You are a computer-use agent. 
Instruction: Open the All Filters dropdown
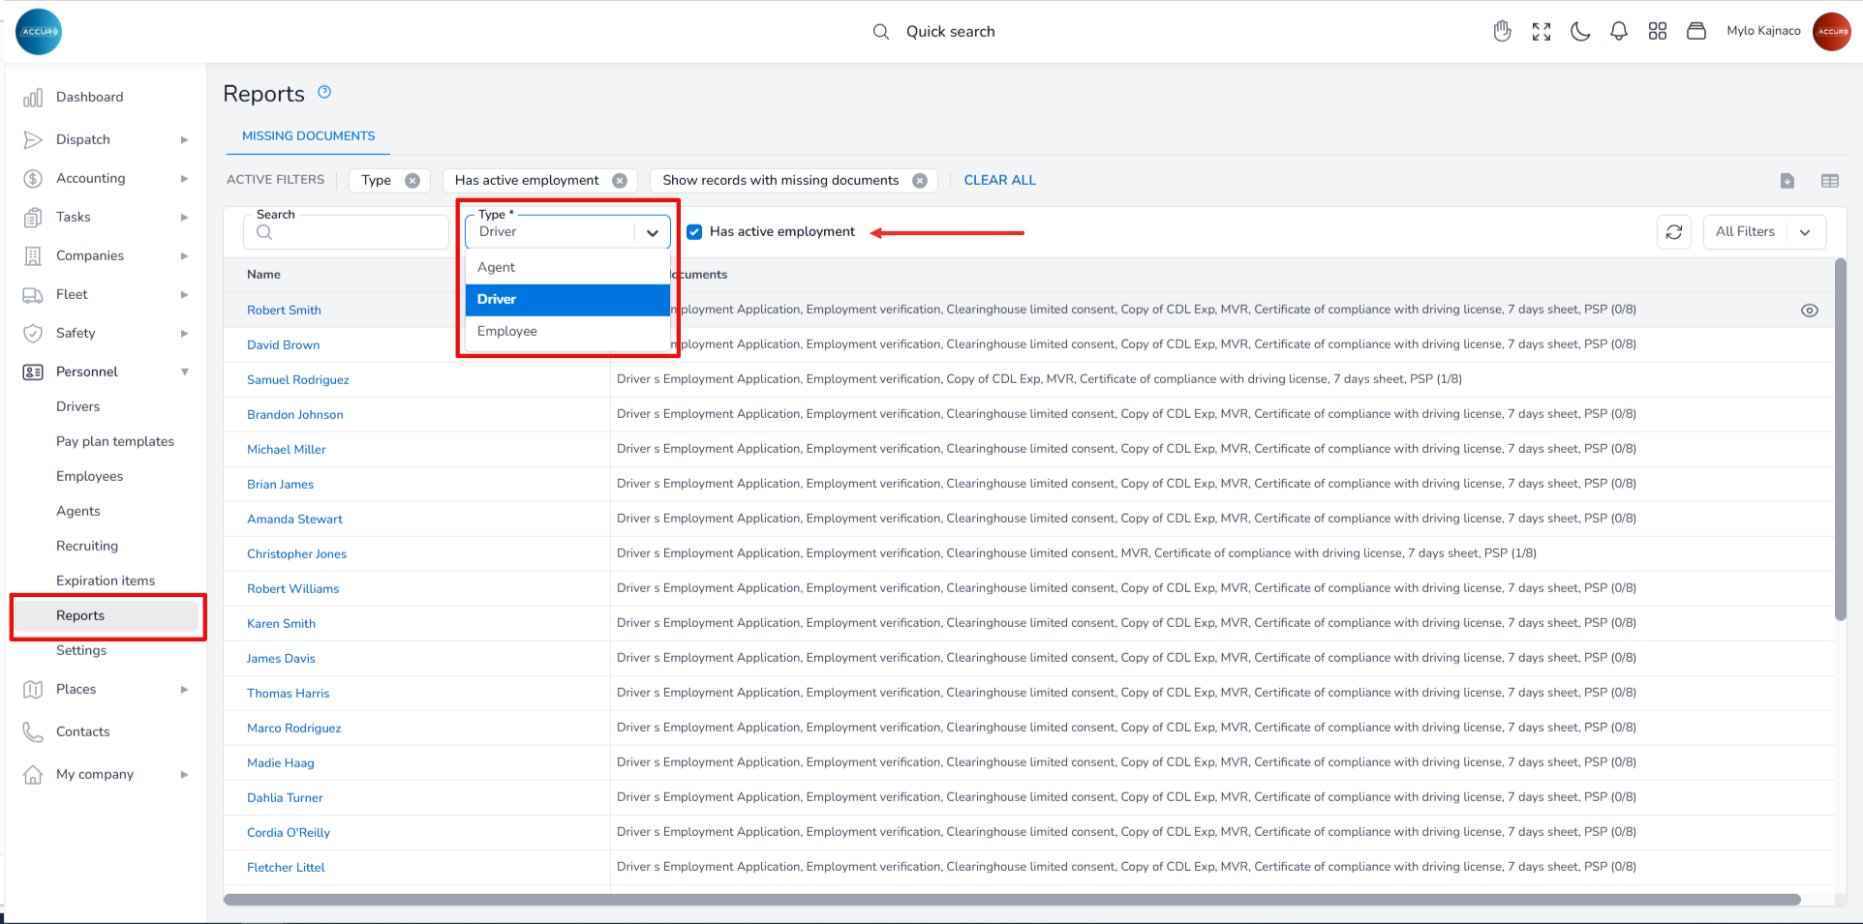[x=1763, y=232]
